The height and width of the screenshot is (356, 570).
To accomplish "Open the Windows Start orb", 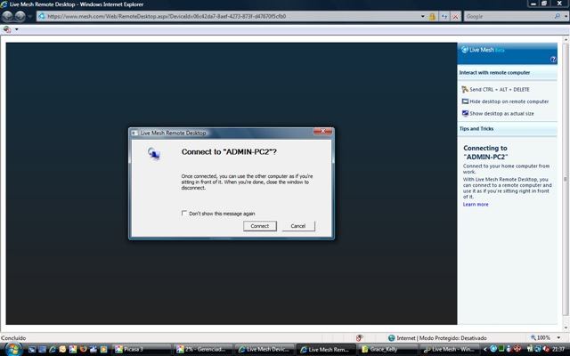I will [11, 349].
